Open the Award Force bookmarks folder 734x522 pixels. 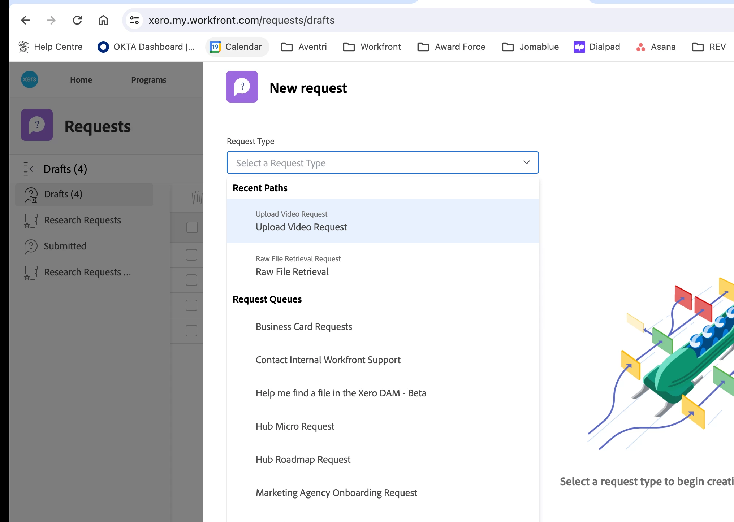point(452,47)
